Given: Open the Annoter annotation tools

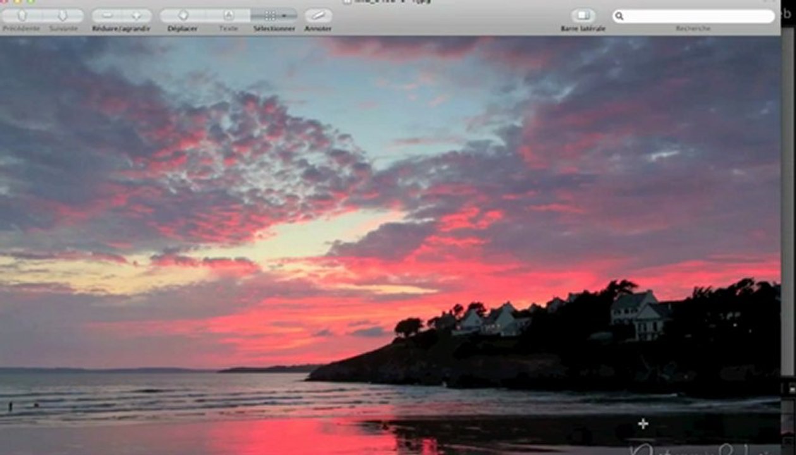Looking at the screenshot, I should 318,15.
